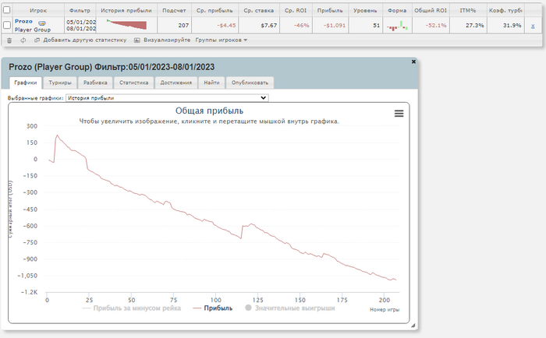546x338 pixels.
Task: Switch to the Графики tab
Action: (x=26, y=83)
